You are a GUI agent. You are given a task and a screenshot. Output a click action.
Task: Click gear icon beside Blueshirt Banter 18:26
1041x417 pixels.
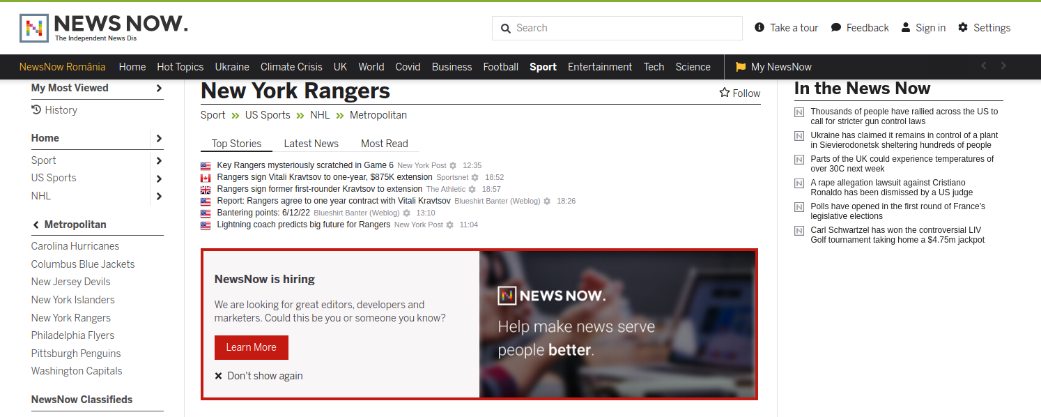coord(547,202)
